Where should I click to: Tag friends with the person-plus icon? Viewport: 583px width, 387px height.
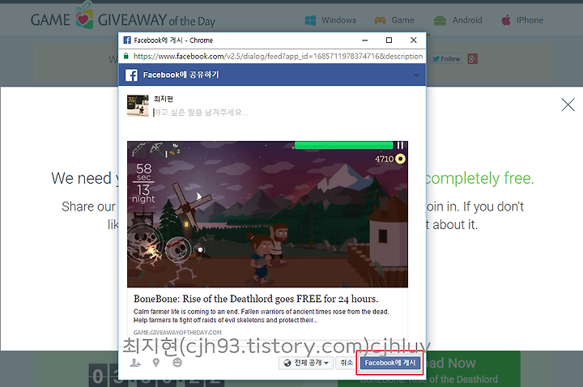coord(135,363)
